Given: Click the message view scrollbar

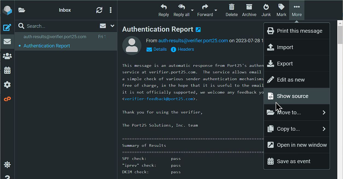Looking at the screenshot, I should 340,35.
